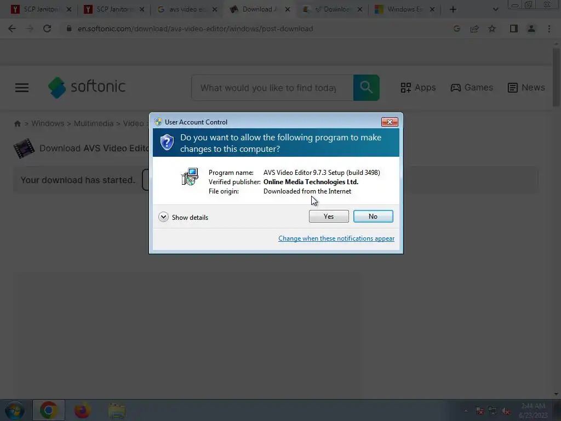This screenshot has height=421, width=561.
Task: Open Video breadcrumb link
Action: coord(134,123)
